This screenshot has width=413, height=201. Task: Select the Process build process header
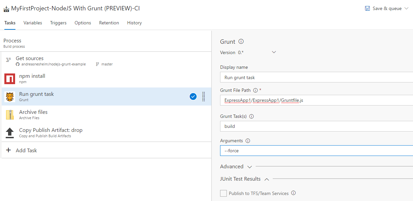tap(106, 43)
